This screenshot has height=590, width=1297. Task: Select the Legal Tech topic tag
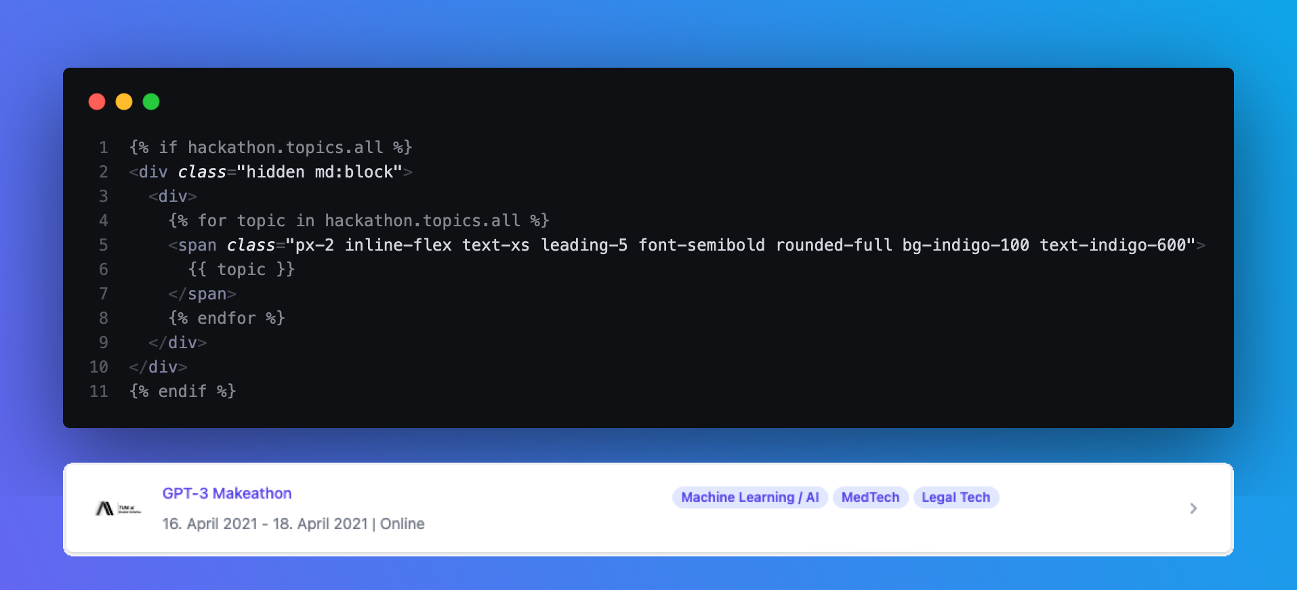[x=955, y=497]
